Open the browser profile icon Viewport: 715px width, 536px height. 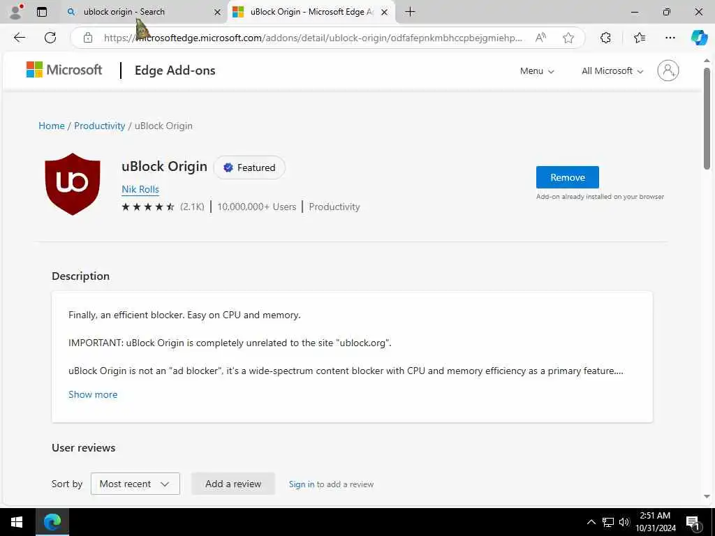[x=16, y=11]
